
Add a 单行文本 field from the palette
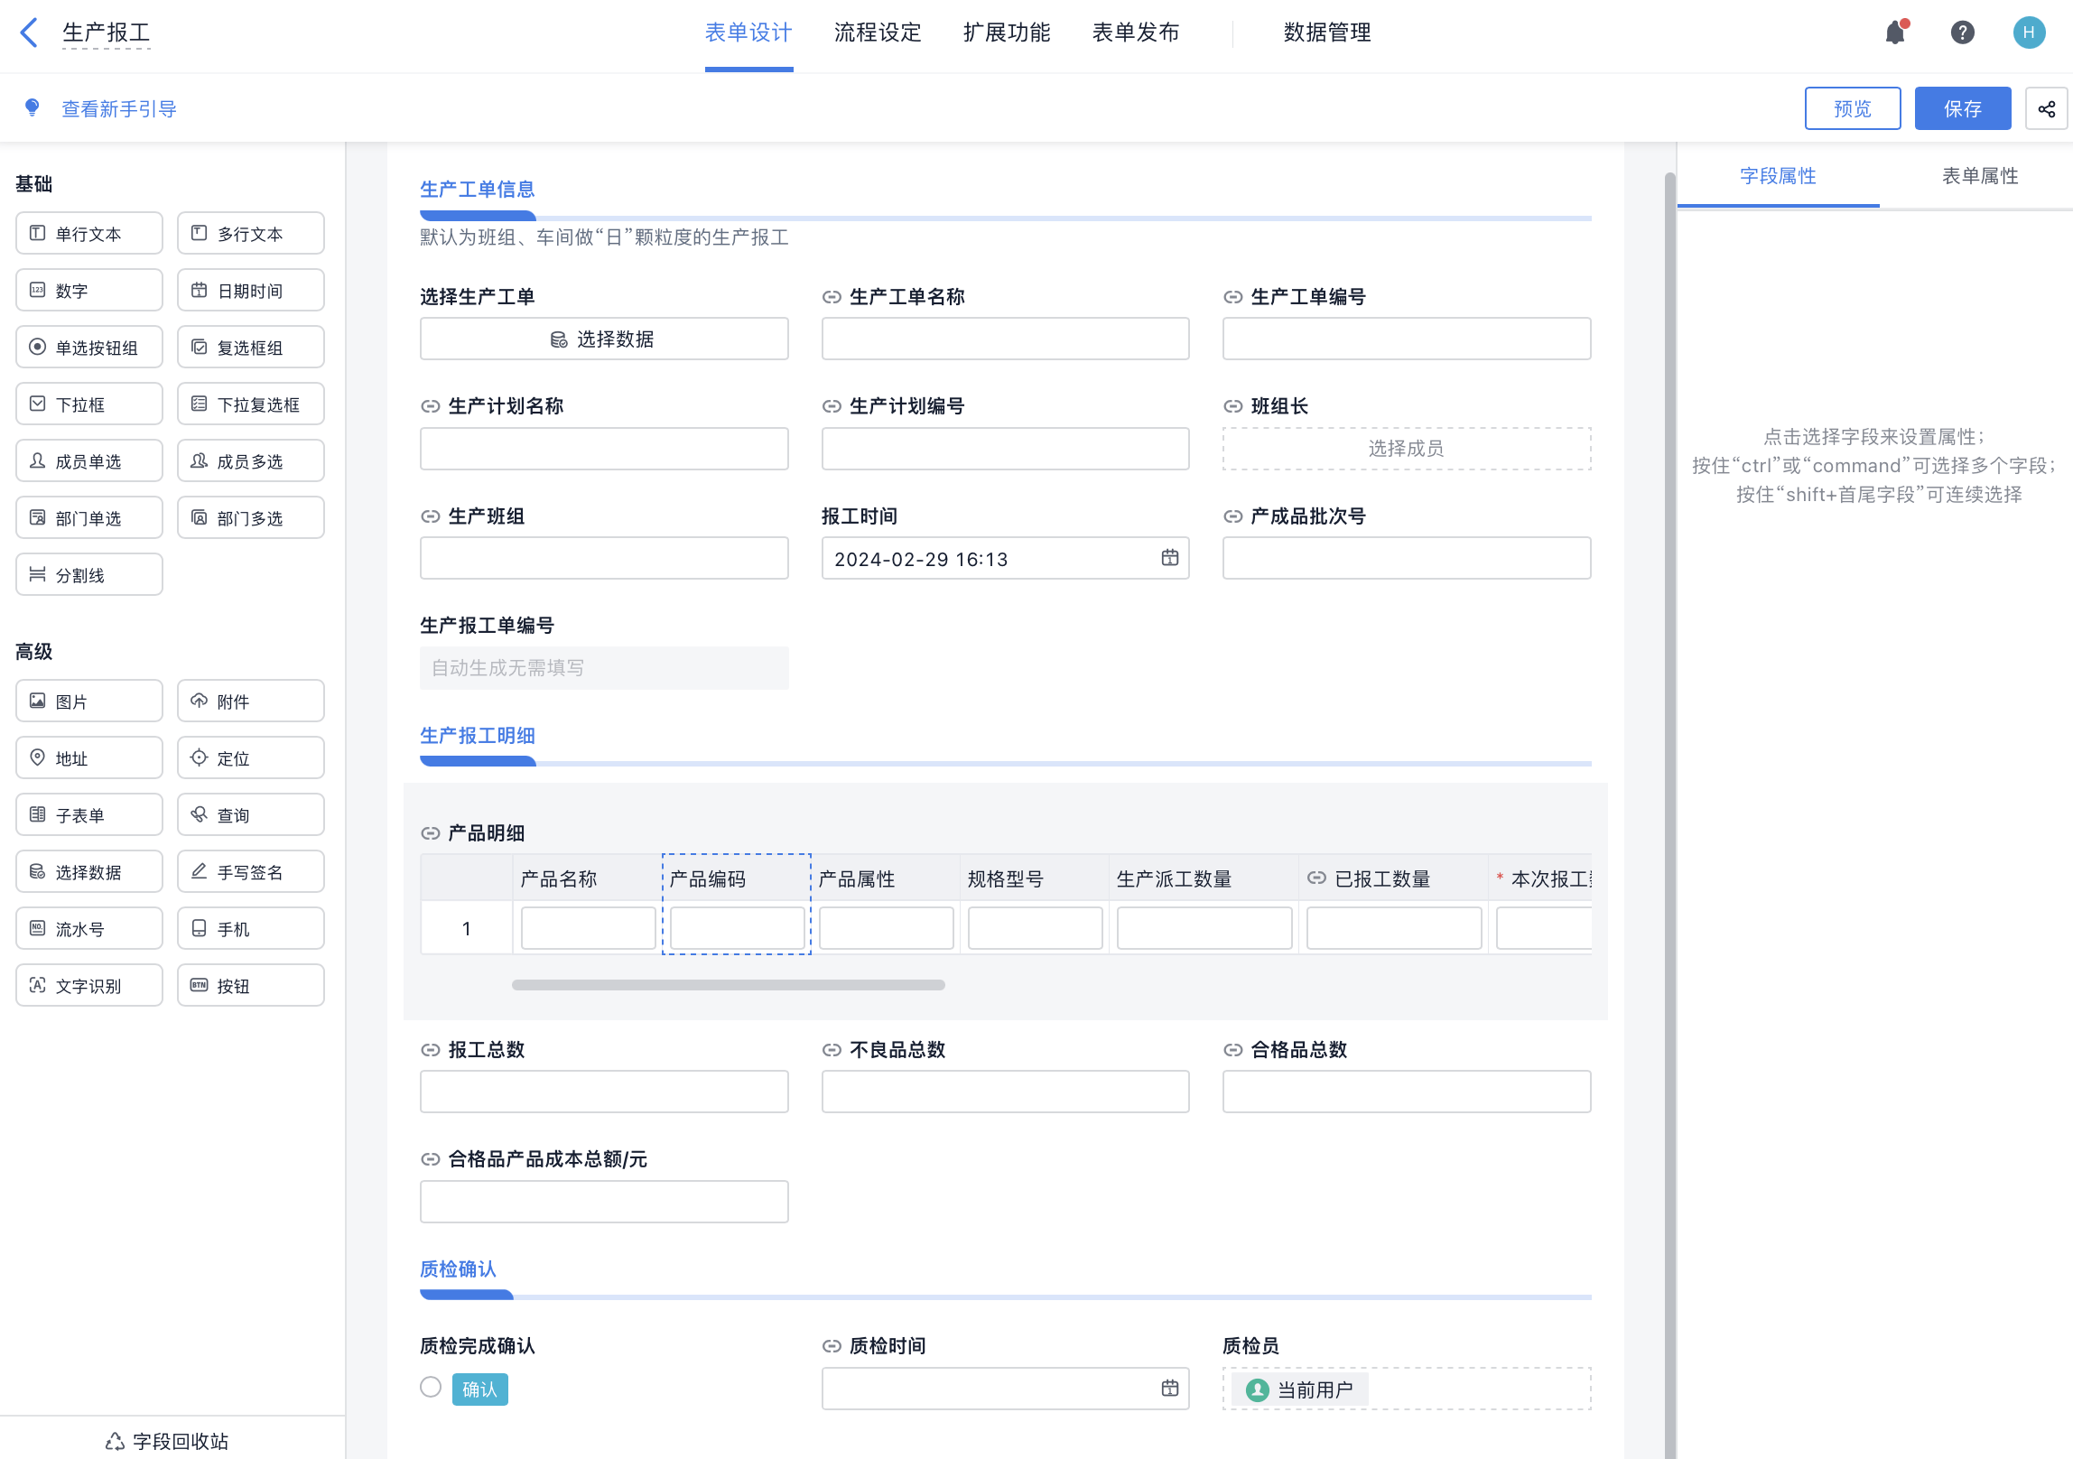(x=88, y=232)
